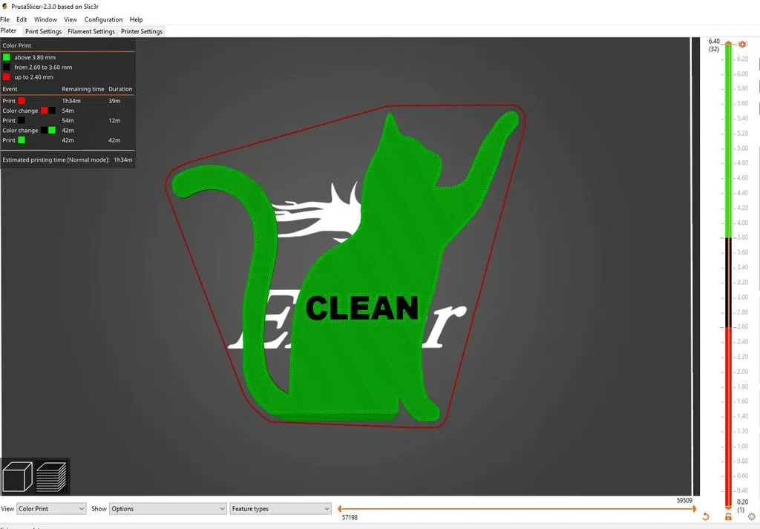Image resolution: width=760 pixels, height=529 pixels.
Task: Expand the Show Options dropdown
Action: 168,509
